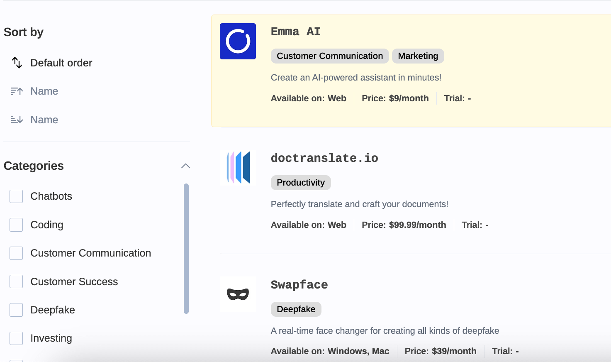This screenshot has width=611, height=362.
Task: Click the Sort by heading
Action: pos(24,32)
